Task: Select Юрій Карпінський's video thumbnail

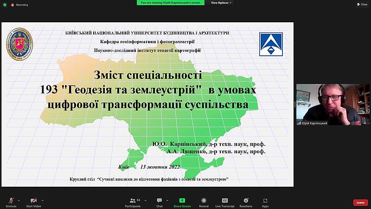Action: tap(333, 104)
